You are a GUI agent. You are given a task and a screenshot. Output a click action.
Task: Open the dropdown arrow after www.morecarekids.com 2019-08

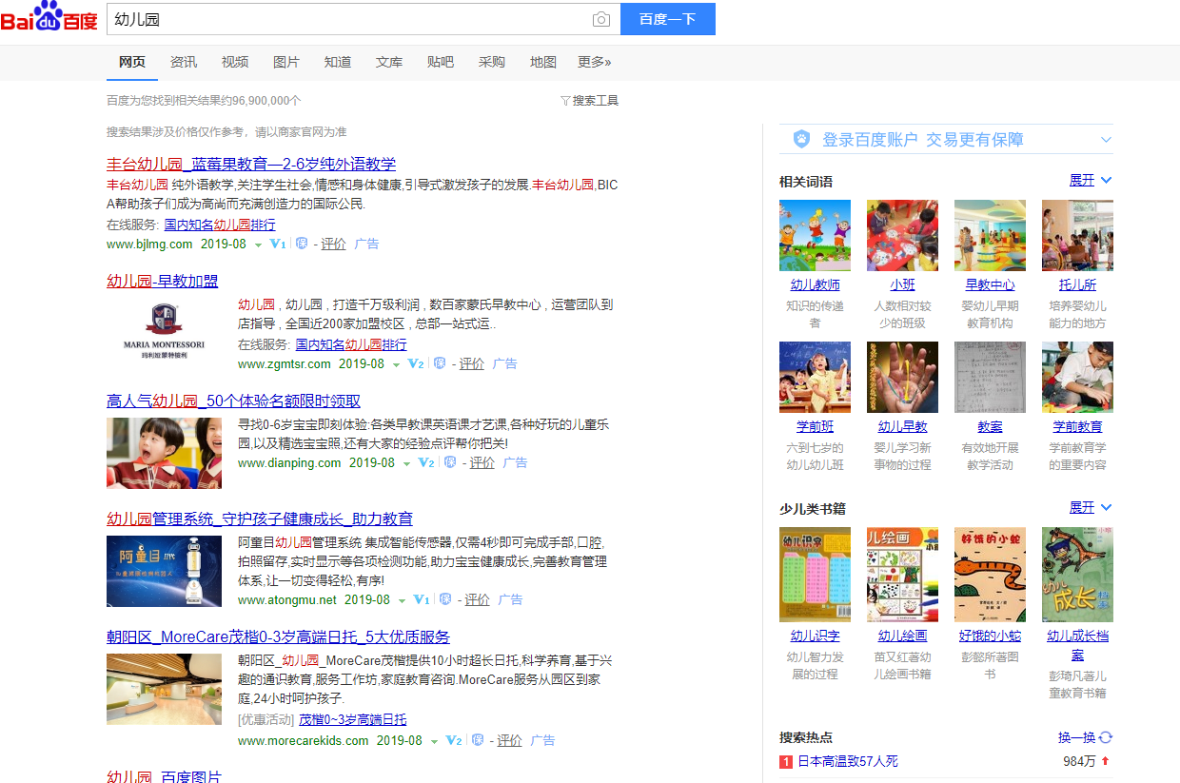click(x=434, y=742)
